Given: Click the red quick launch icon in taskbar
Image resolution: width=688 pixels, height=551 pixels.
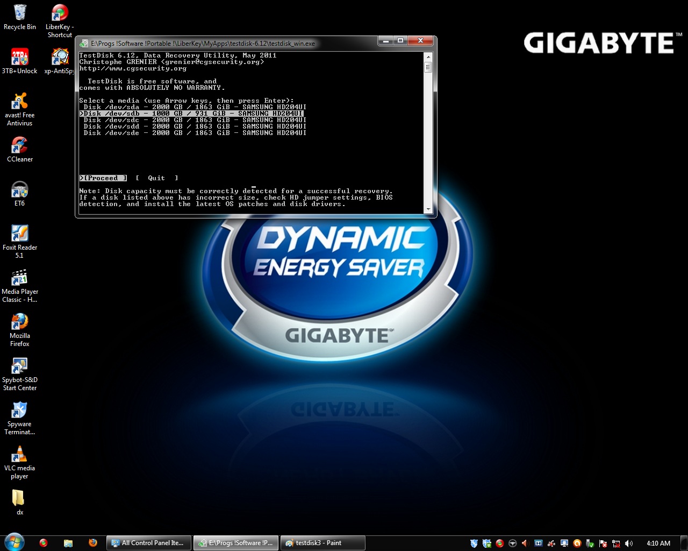Looking at the screenshot, I should [44, 543].
